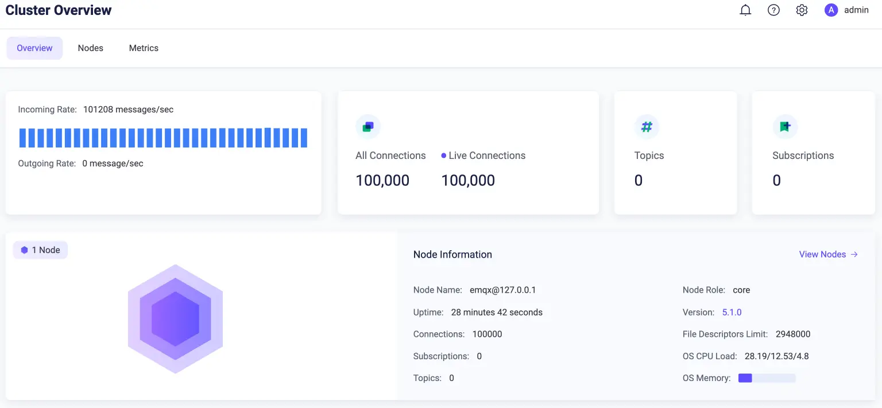Open the settings gear icon
Screen dimensions: 882x408
[x=802, y=10]
